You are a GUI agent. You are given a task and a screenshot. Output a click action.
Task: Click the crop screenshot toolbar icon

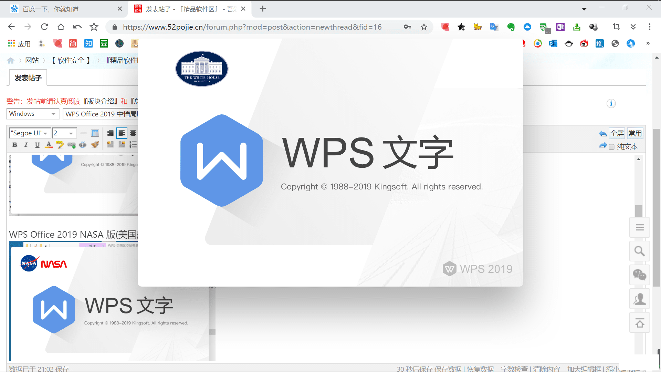[616, 27]
